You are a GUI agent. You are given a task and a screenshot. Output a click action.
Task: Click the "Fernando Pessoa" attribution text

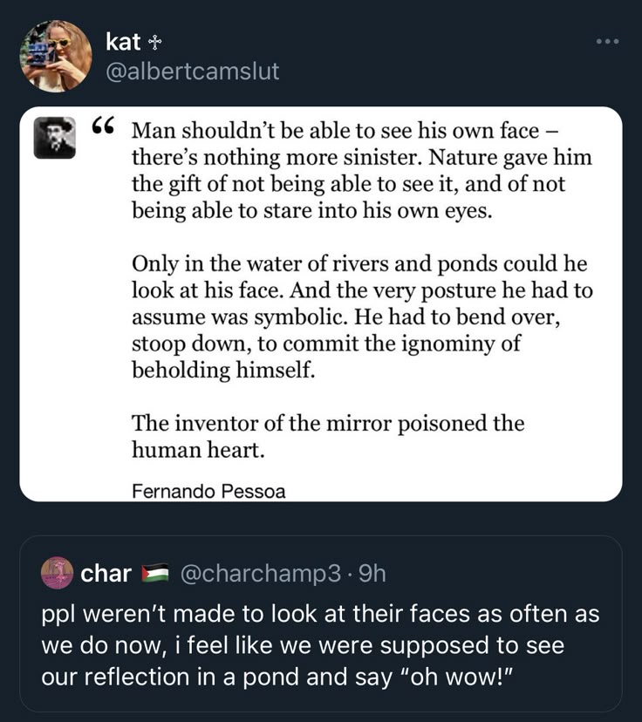(x=208, y=491)
